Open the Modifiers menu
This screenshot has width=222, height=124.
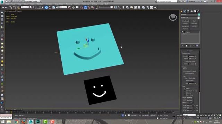(40, 4)
